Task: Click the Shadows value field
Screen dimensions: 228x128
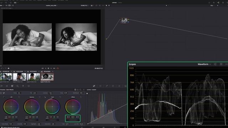Action: (x=25, y=124)
